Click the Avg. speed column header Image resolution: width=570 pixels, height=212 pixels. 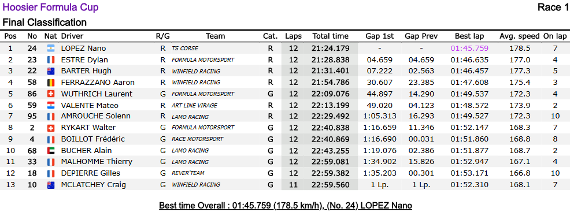click(520, 36)
